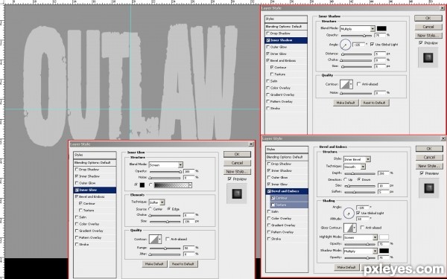Open contour picker thumbnail in Inner Shadow dialog

tap(344, 84)
